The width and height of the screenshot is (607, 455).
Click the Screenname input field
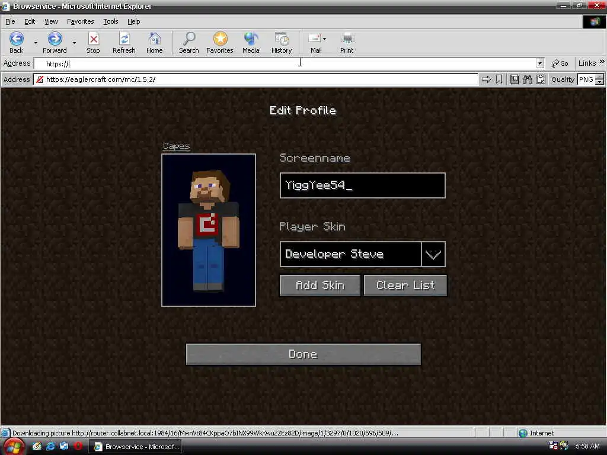point(362,185)
